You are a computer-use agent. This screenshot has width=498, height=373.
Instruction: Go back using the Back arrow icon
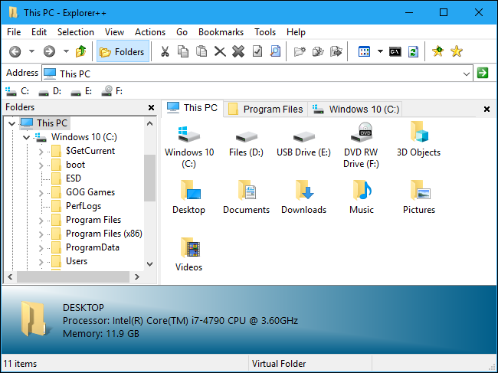click(x=15, y=51)
